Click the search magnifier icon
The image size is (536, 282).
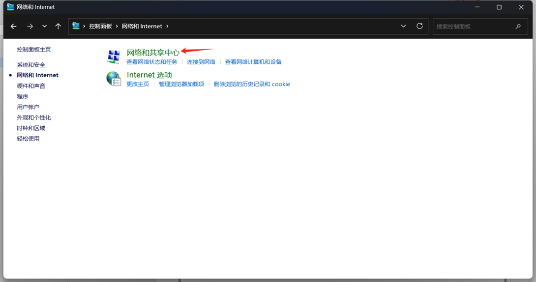tap(518, 27)
